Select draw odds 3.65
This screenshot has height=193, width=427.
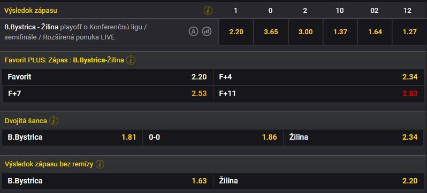pos(271,32)
